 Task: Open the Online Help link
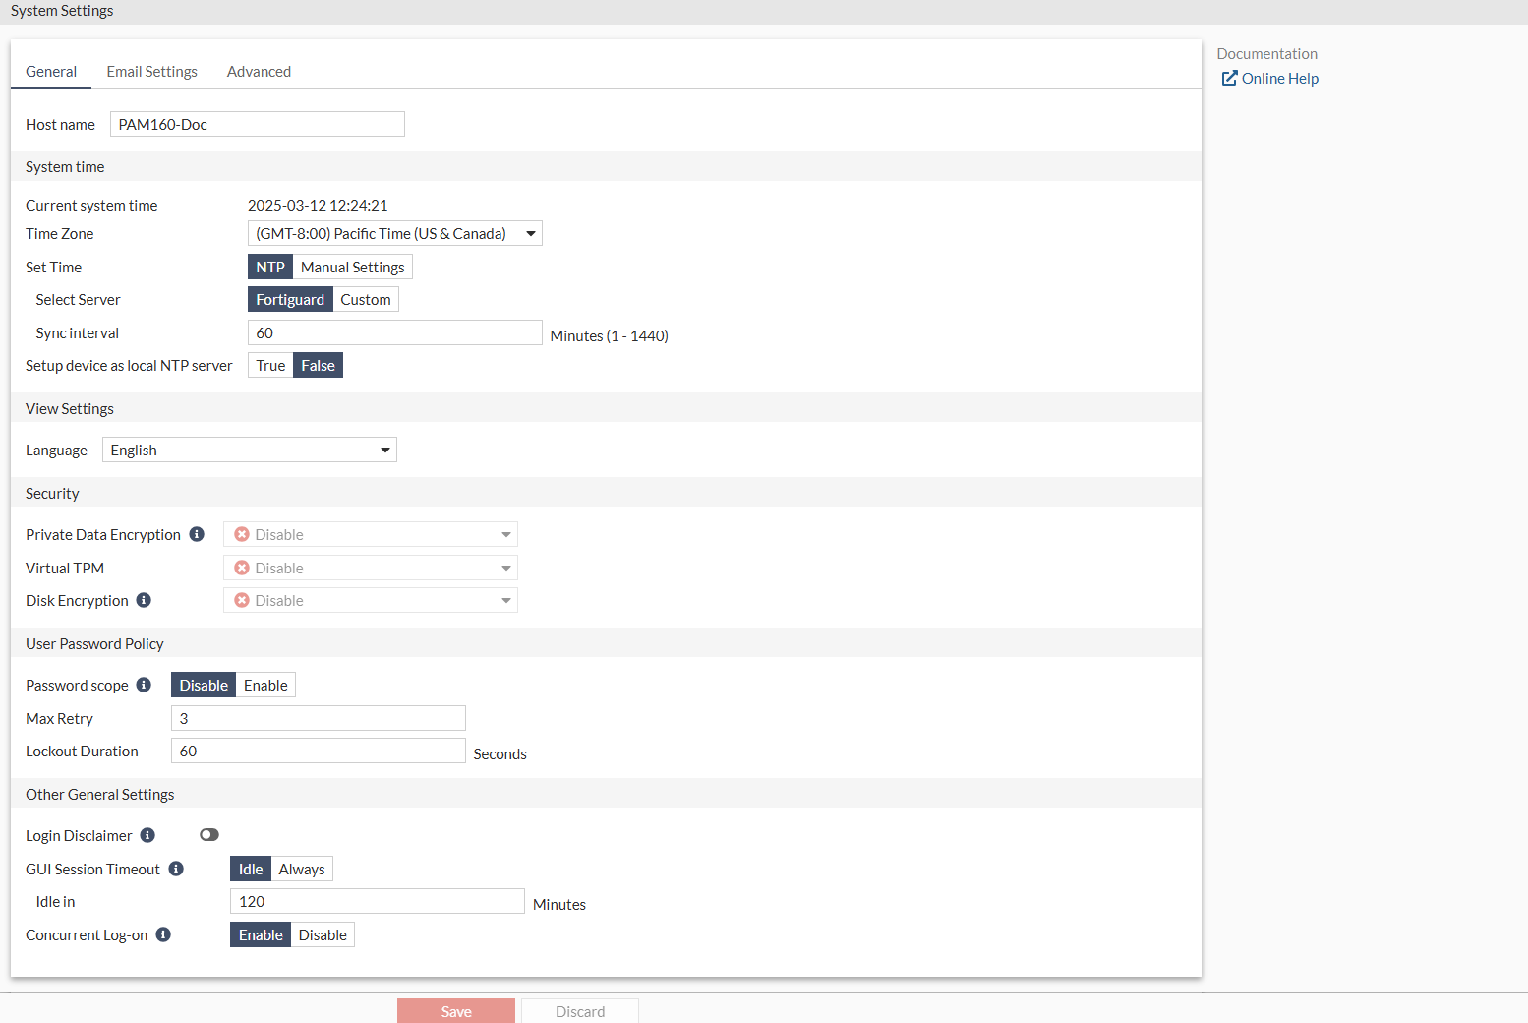[x=1280, y=78]
